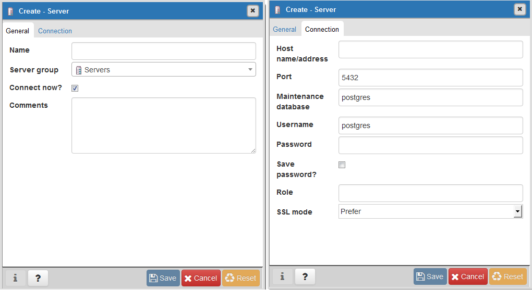Click Cancel in the Connection dialog
This screenshot has height=290, width=532.
[468, 276]
